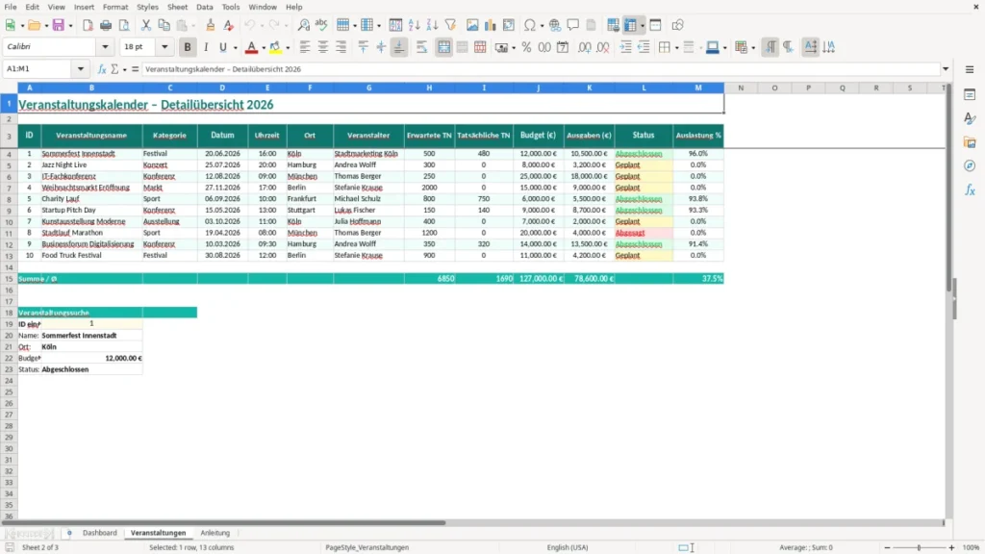Insert an image using the picture icon
The width and height of the screenshot is (985, 554).
pyautogui.click(x=472, y=25)
